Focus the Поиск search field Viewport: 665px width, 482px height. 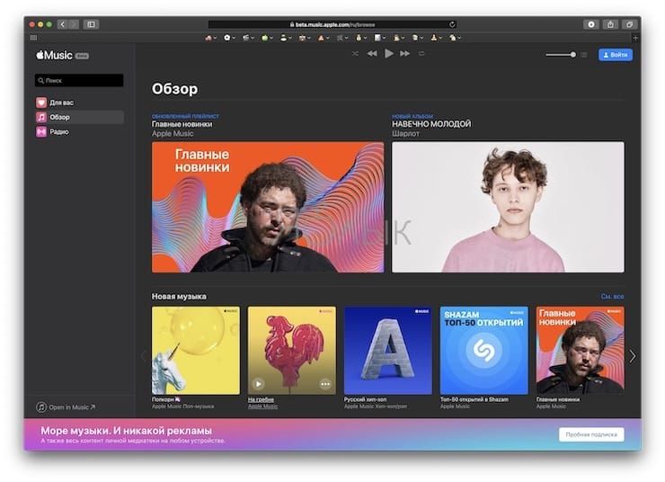tap(79, 80)
